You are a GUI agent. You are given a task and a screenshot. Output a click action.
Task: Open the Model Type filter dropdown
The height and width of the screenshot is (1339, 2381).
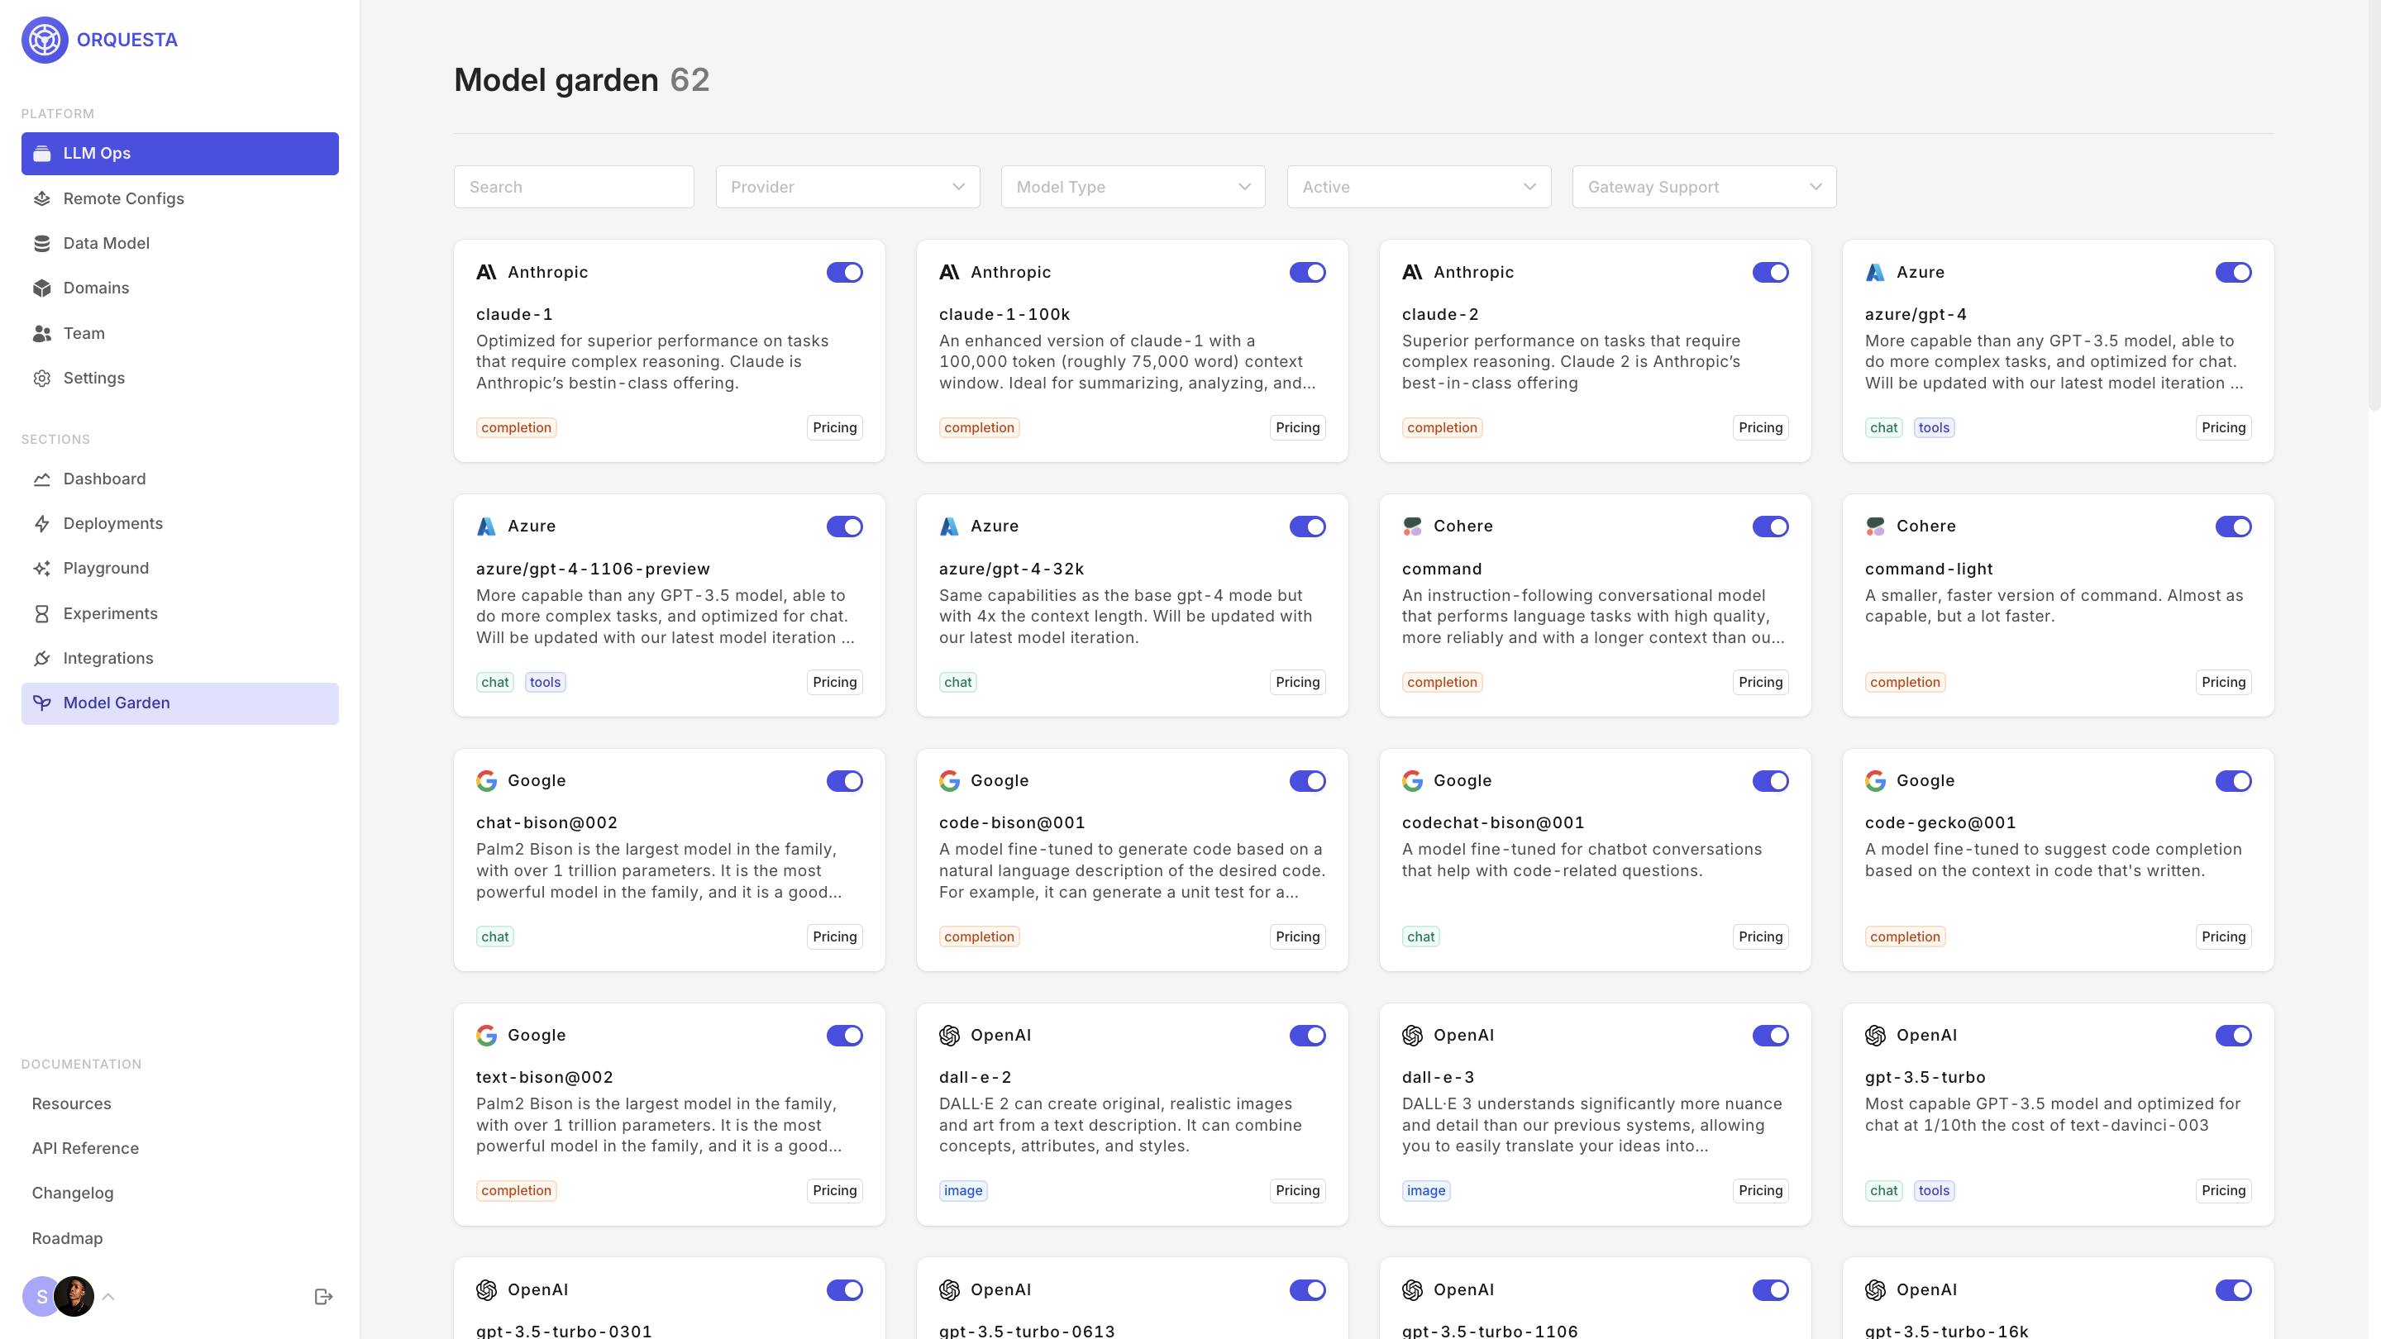[1133, 187]
